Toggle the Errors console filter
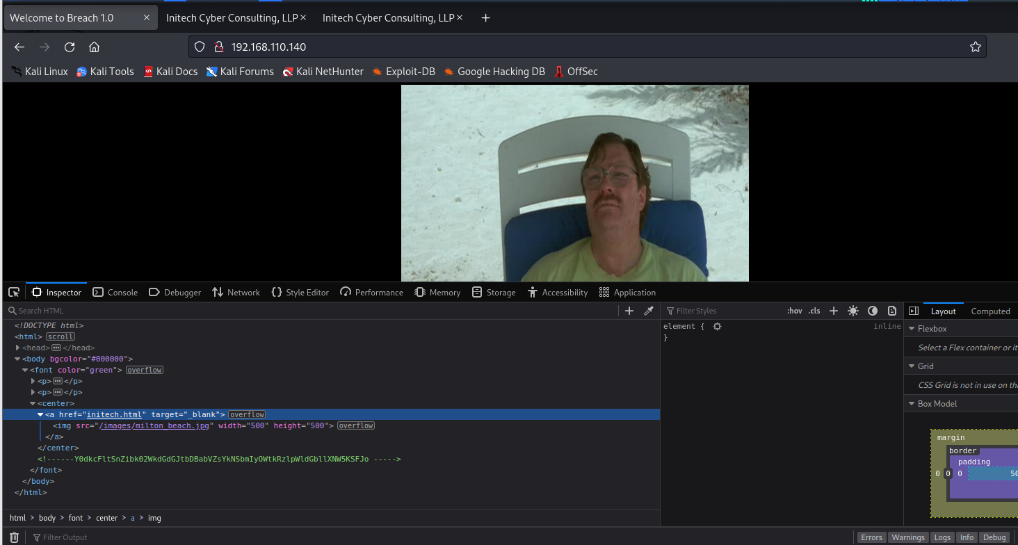The image size is (1018, 545). pyautogui.click(x=871, y=537)
